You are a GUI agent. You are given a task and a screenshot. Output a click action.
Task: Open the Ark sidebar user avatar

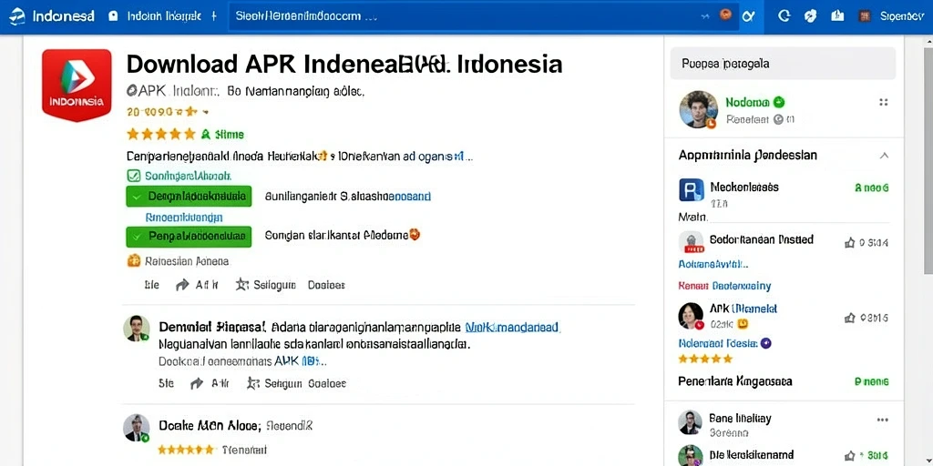tap(692, 316)
